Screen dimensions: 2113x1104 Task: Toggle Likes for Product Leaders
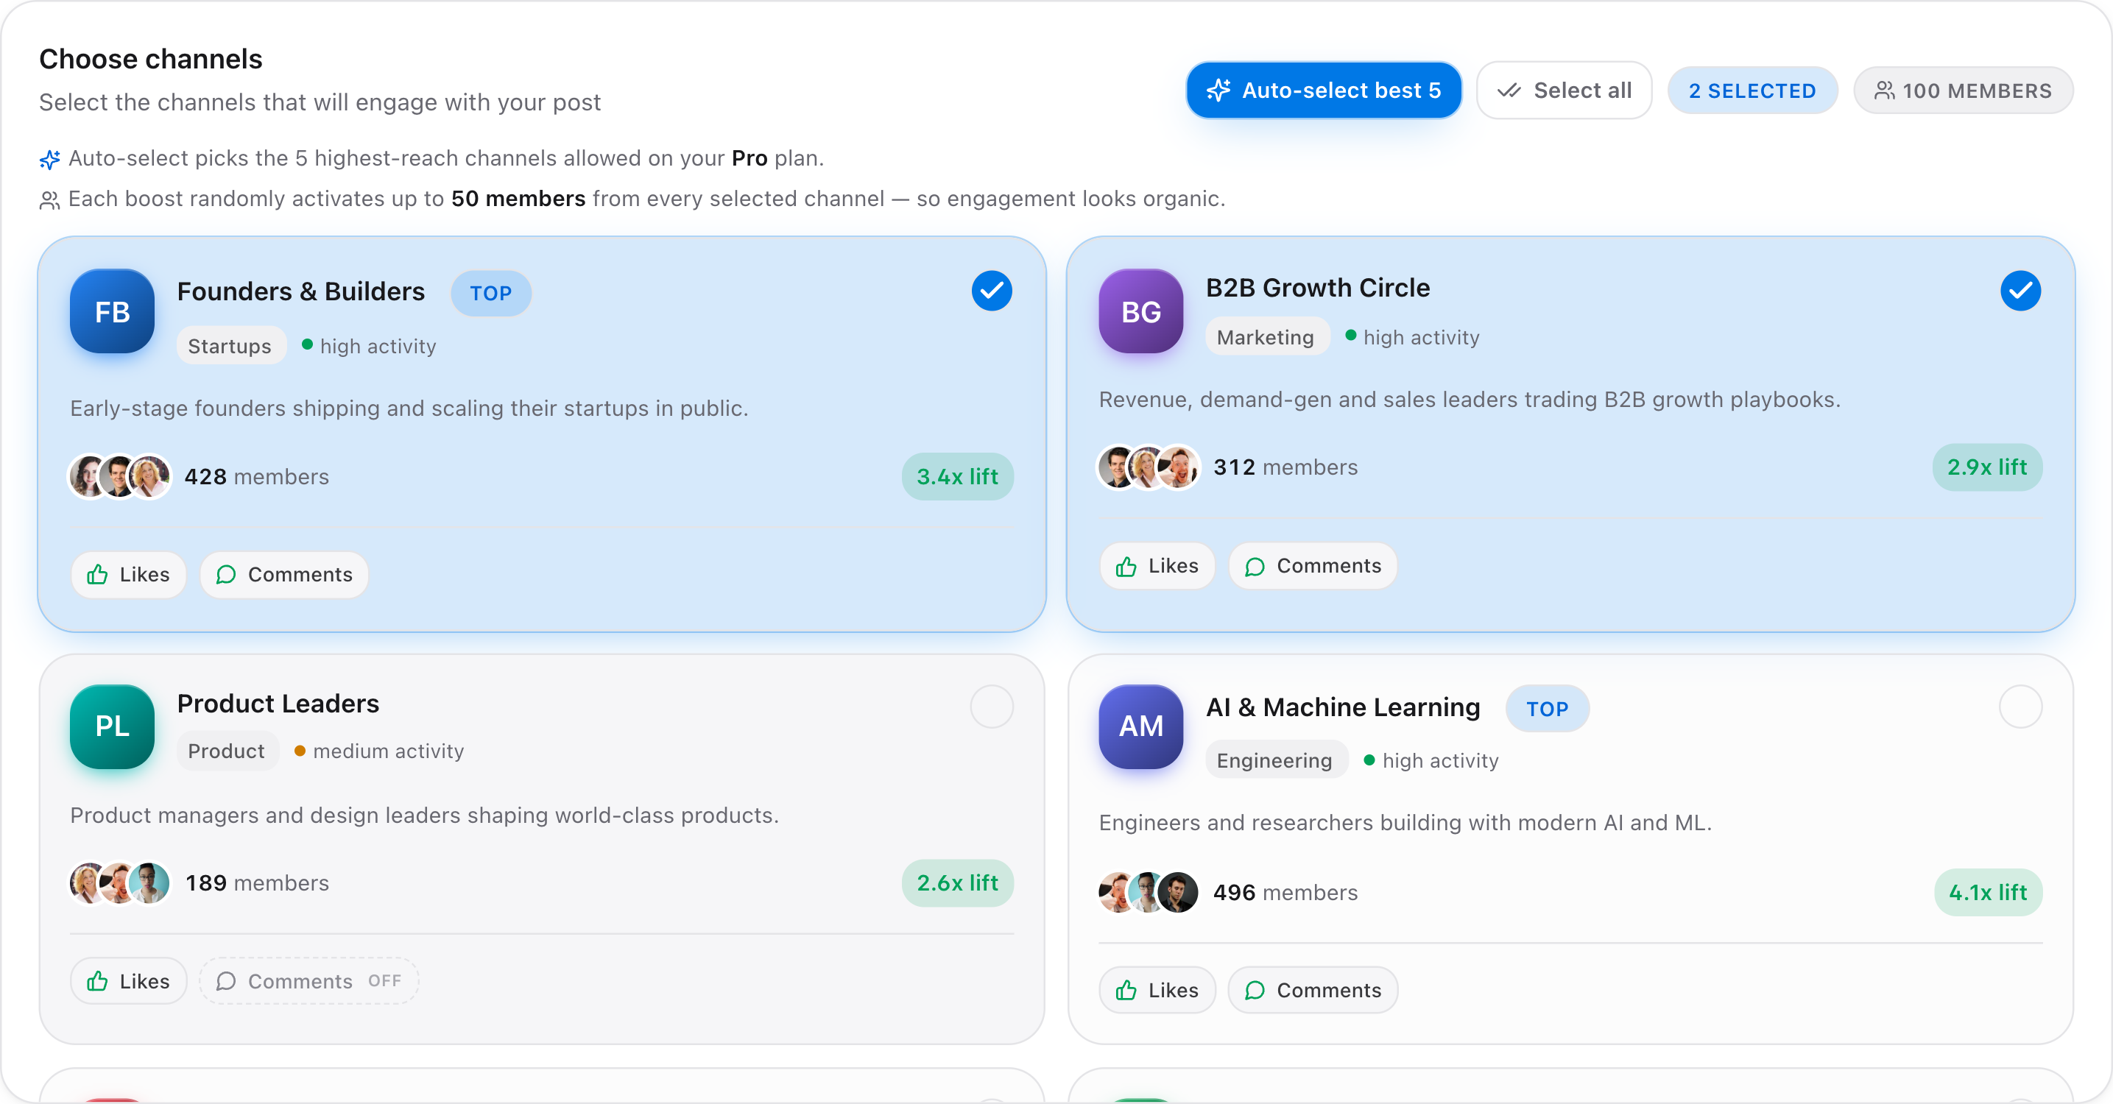click(129, 981)
